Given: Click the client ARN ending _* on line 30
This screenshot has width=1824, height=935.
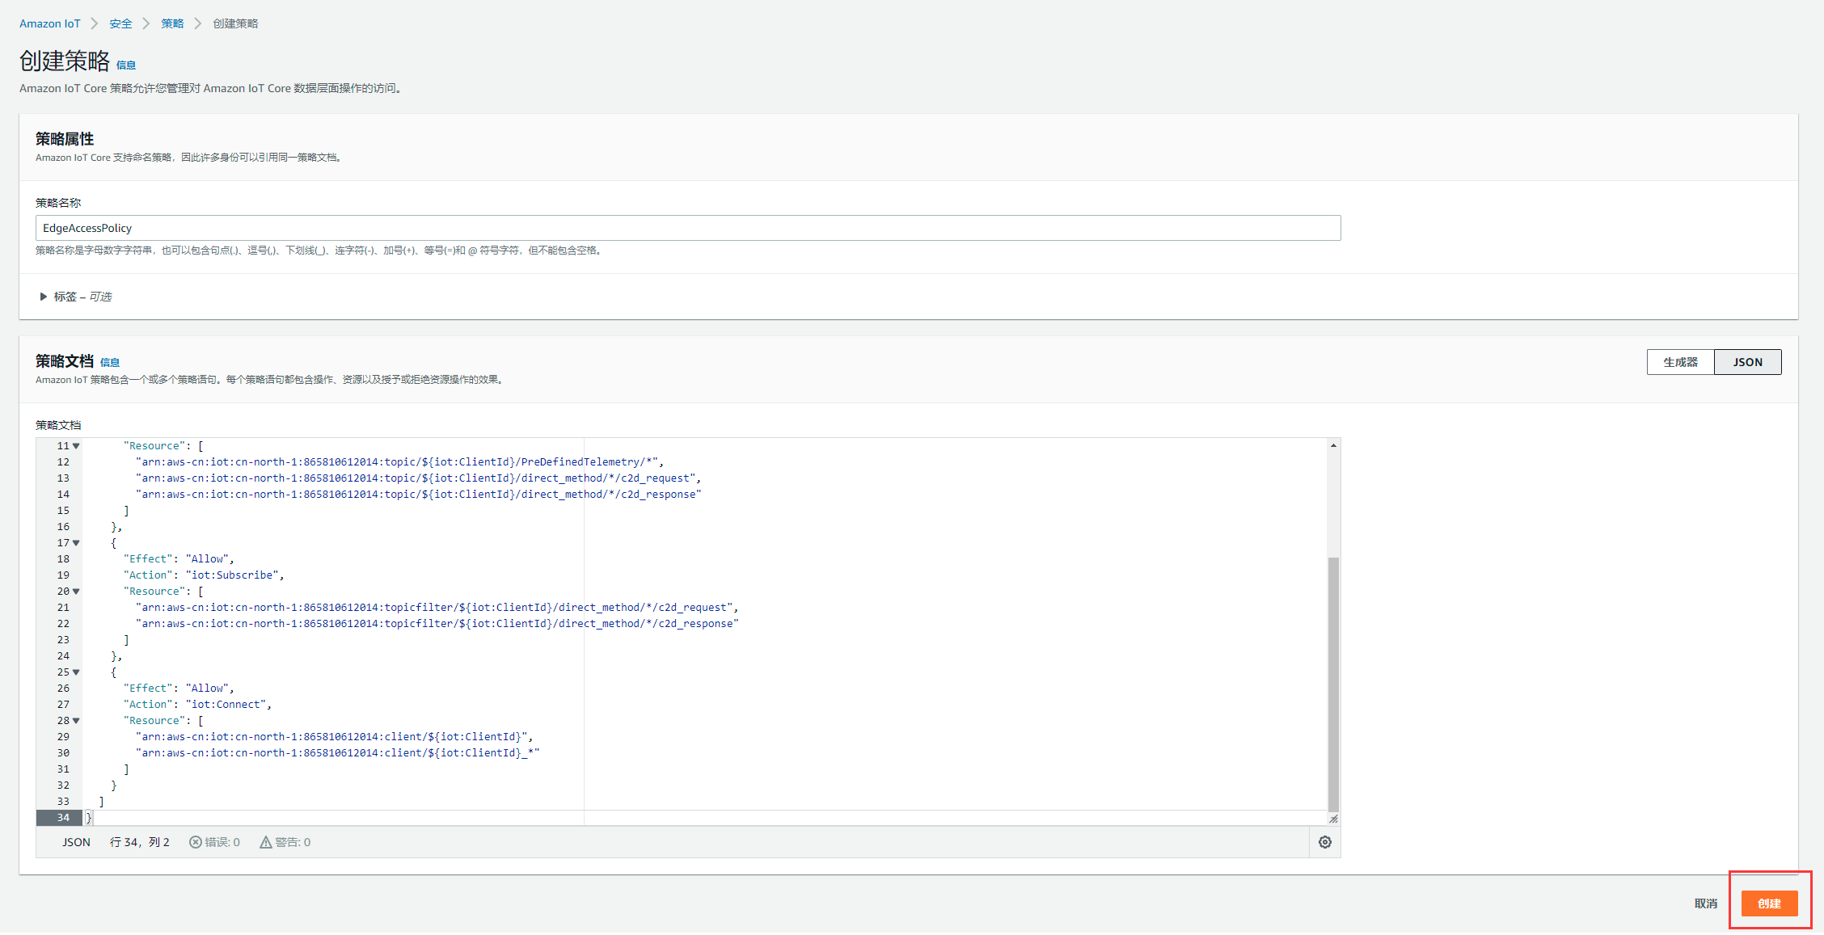Looking at the screenshot, I should [x=338, y=753].
